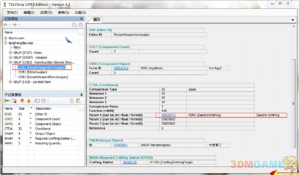
Task: Click the copy icon in the record panel toolbar
Action: pos(74,24)
